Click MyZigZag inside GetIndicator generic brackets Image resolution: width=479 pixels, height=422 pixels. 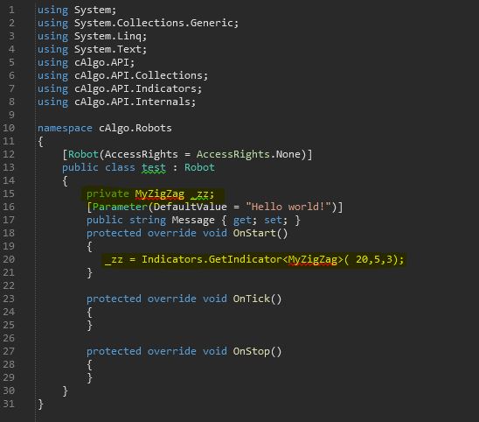click(313, 260)
